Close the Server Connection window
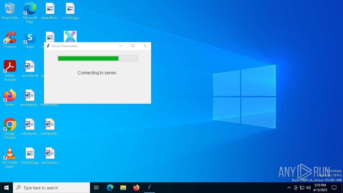 click(145, 46)
